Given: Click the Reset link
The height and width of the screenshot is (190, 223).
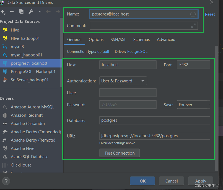Looking at the screenshot, I should pyautogui.click(x=210, y=14).
